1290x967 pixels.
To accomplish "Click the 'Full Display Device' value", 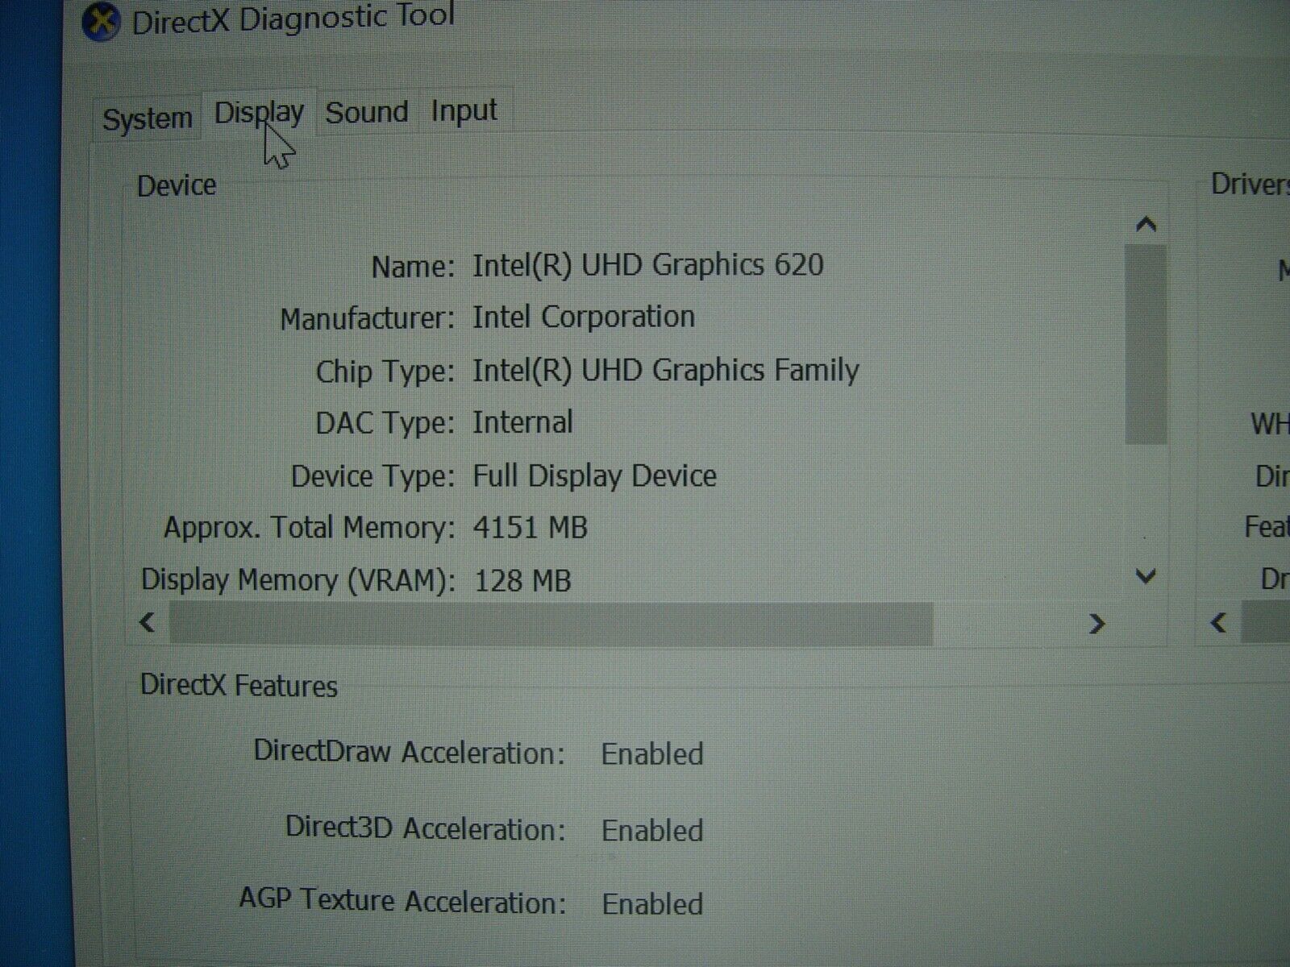I will pos(594,475).
